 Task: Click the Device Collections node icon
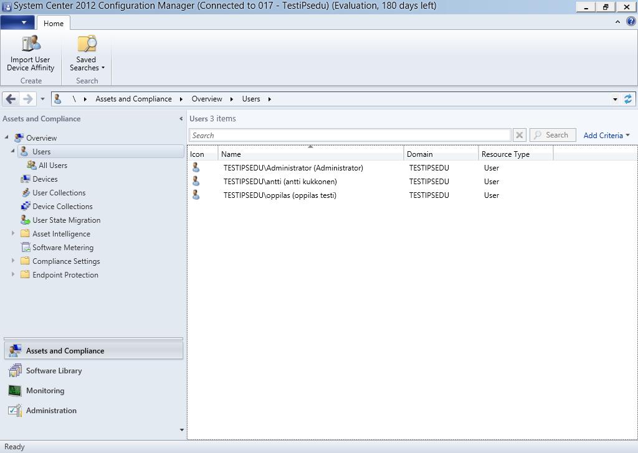[25, 206]
